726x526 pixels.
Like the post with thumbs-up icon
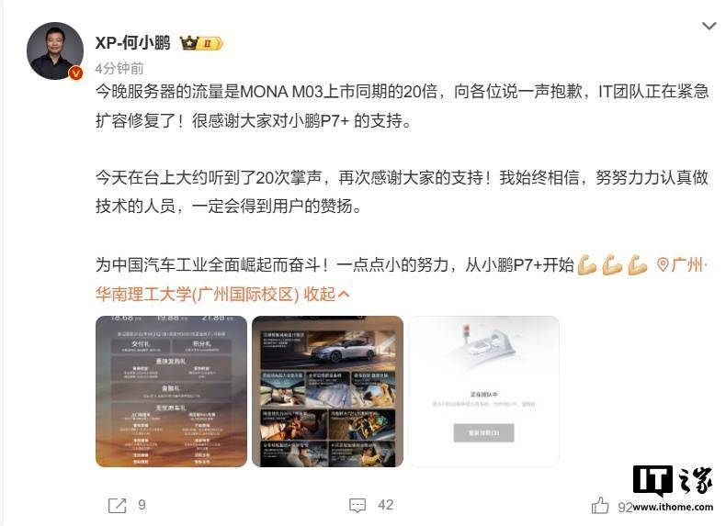coord(600,505)
